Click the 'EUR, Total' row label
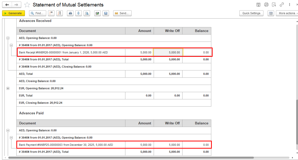298x160 pixels. click(26, 95)
